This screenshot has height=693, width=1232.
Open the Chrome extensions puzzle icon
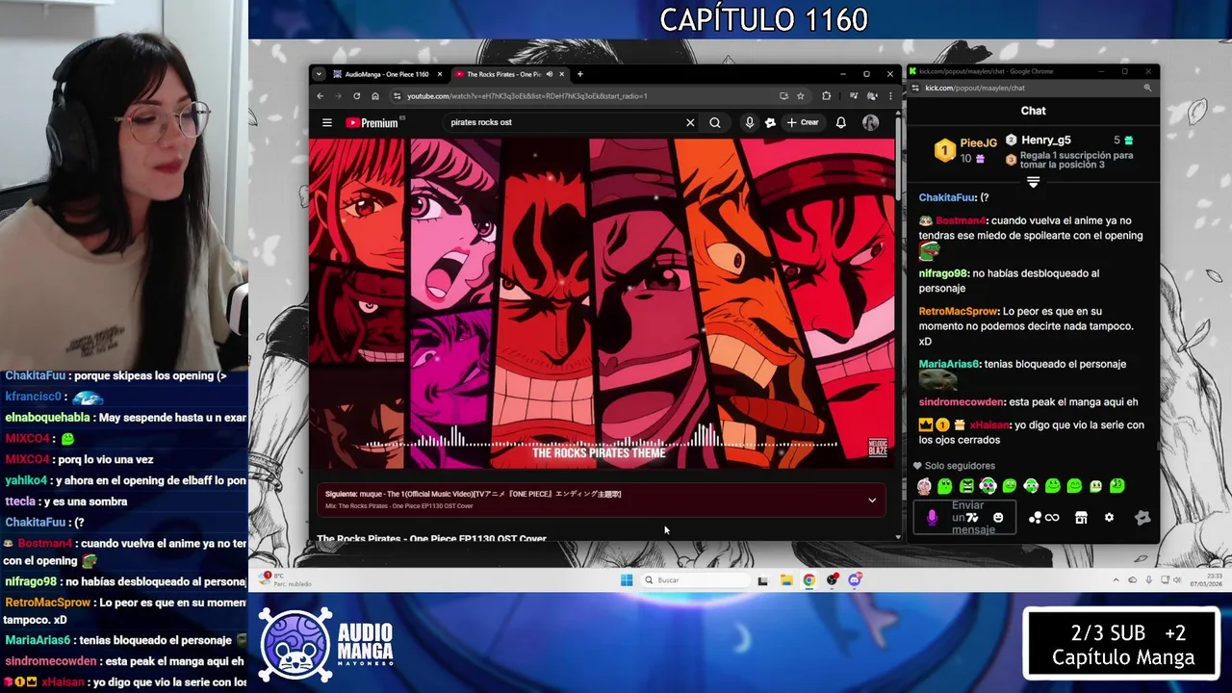[x=826, y=95]
